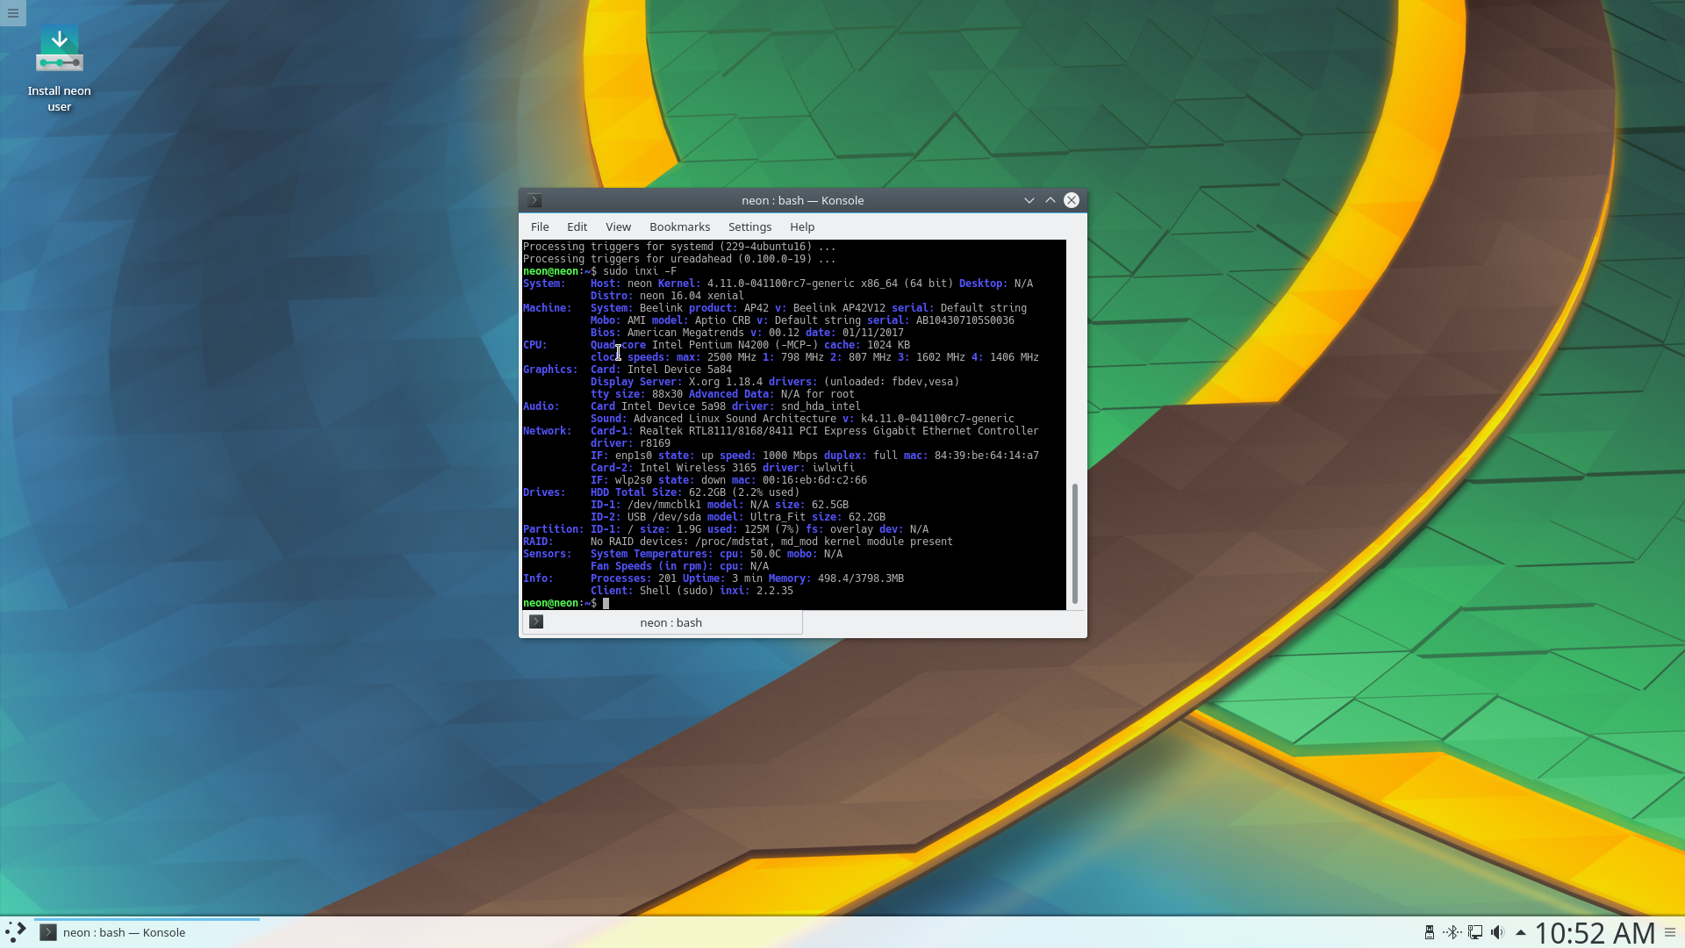Click the 'Ultra_Fit' drive model text
The height and width of the screenshot is (948, 1685).
coord(778,517)
